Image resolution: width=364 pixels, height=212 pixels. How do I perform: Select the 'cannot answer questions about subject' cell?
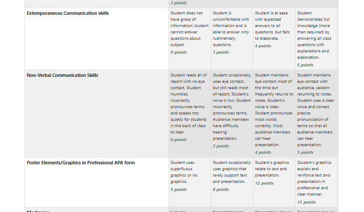190,39
